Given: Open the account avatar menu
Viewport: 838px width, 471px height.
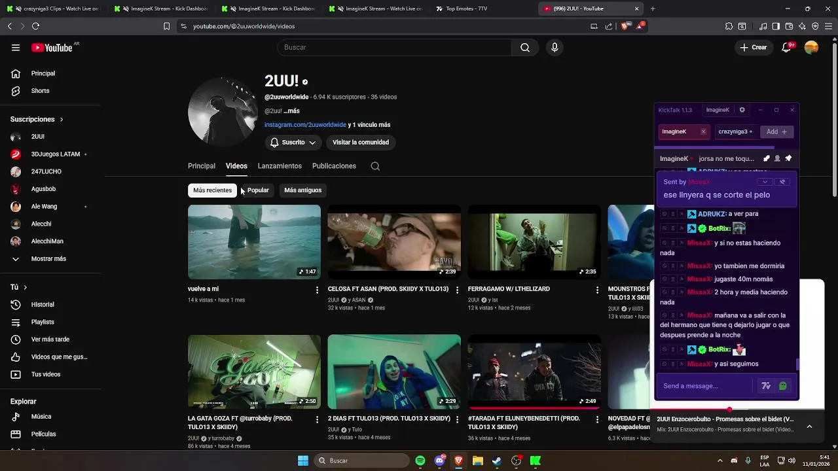Looking at the screenshot, I should click(811, 47).
